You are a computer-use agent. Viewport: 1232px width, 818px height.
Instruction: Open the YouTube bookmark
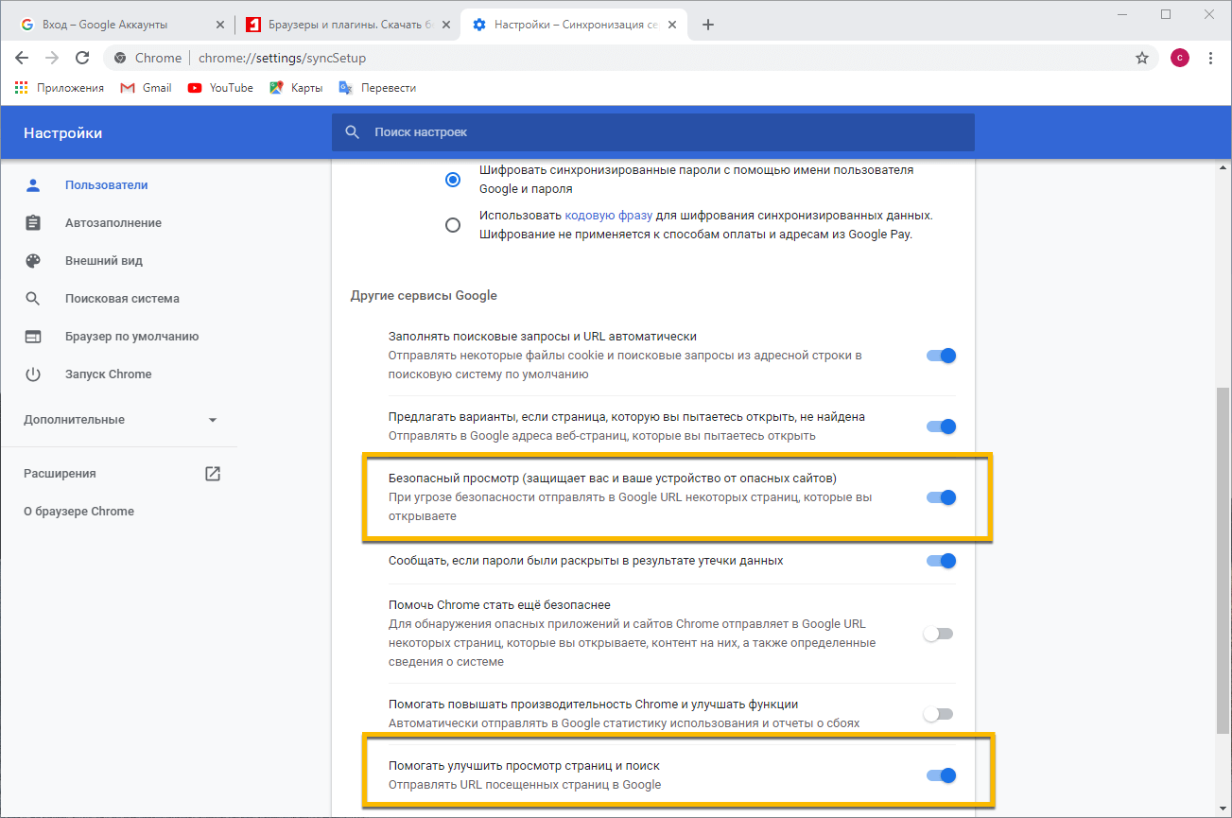pos(220,88)
